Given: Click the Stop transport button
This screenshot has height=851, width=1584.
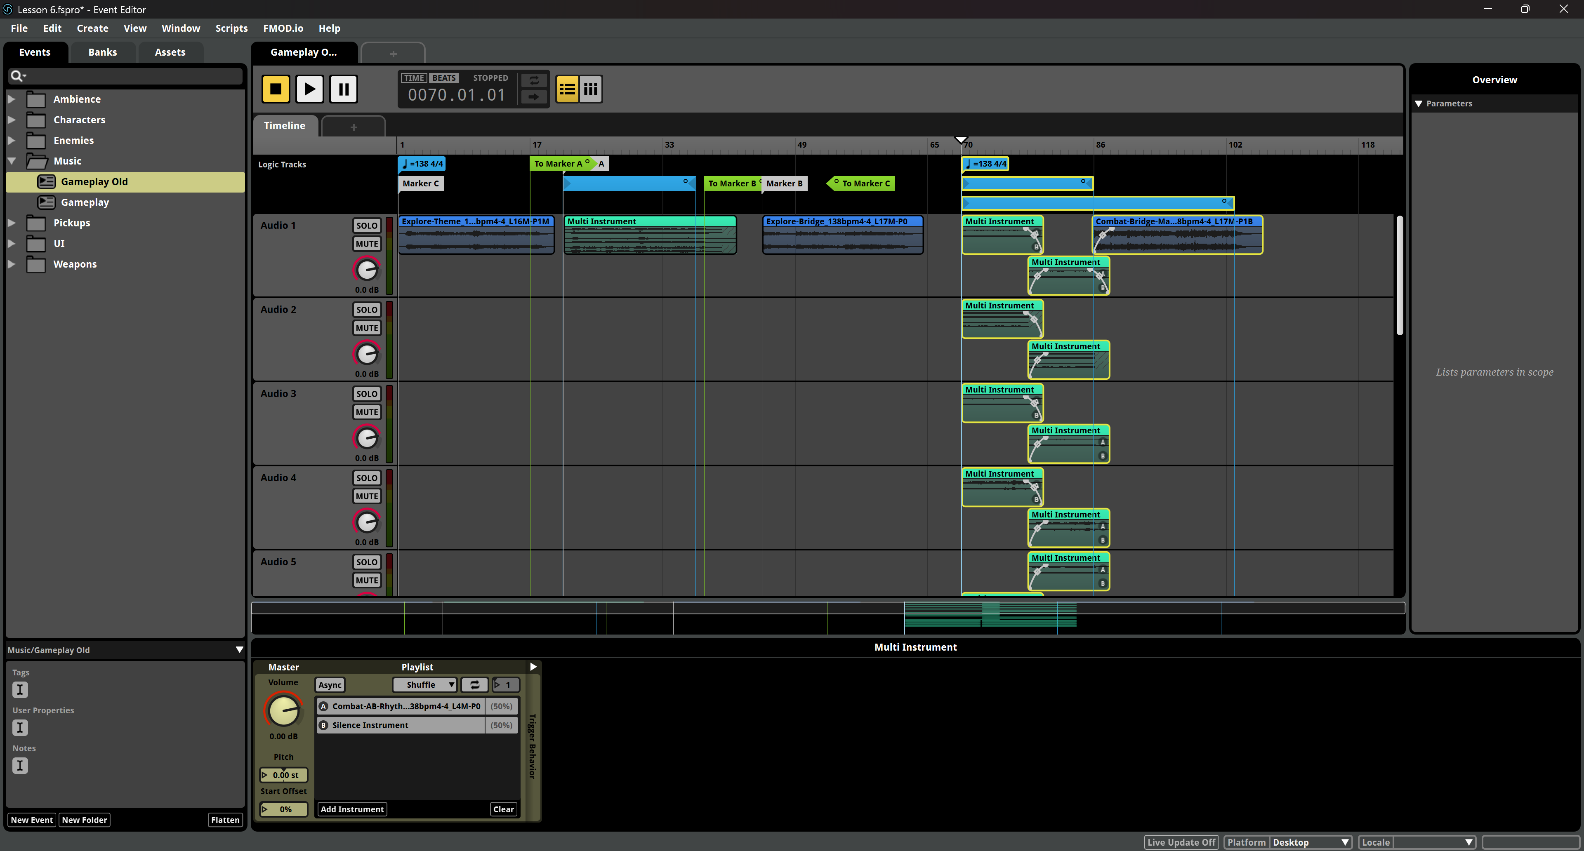Looking at the screenshot, I should click(276, 89).
